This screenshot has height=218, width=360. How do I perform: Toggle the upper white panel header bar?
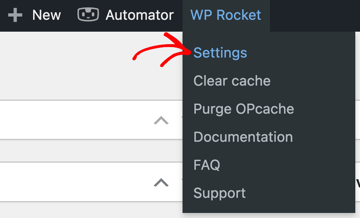pyautogui.click(x=91, y=119)
